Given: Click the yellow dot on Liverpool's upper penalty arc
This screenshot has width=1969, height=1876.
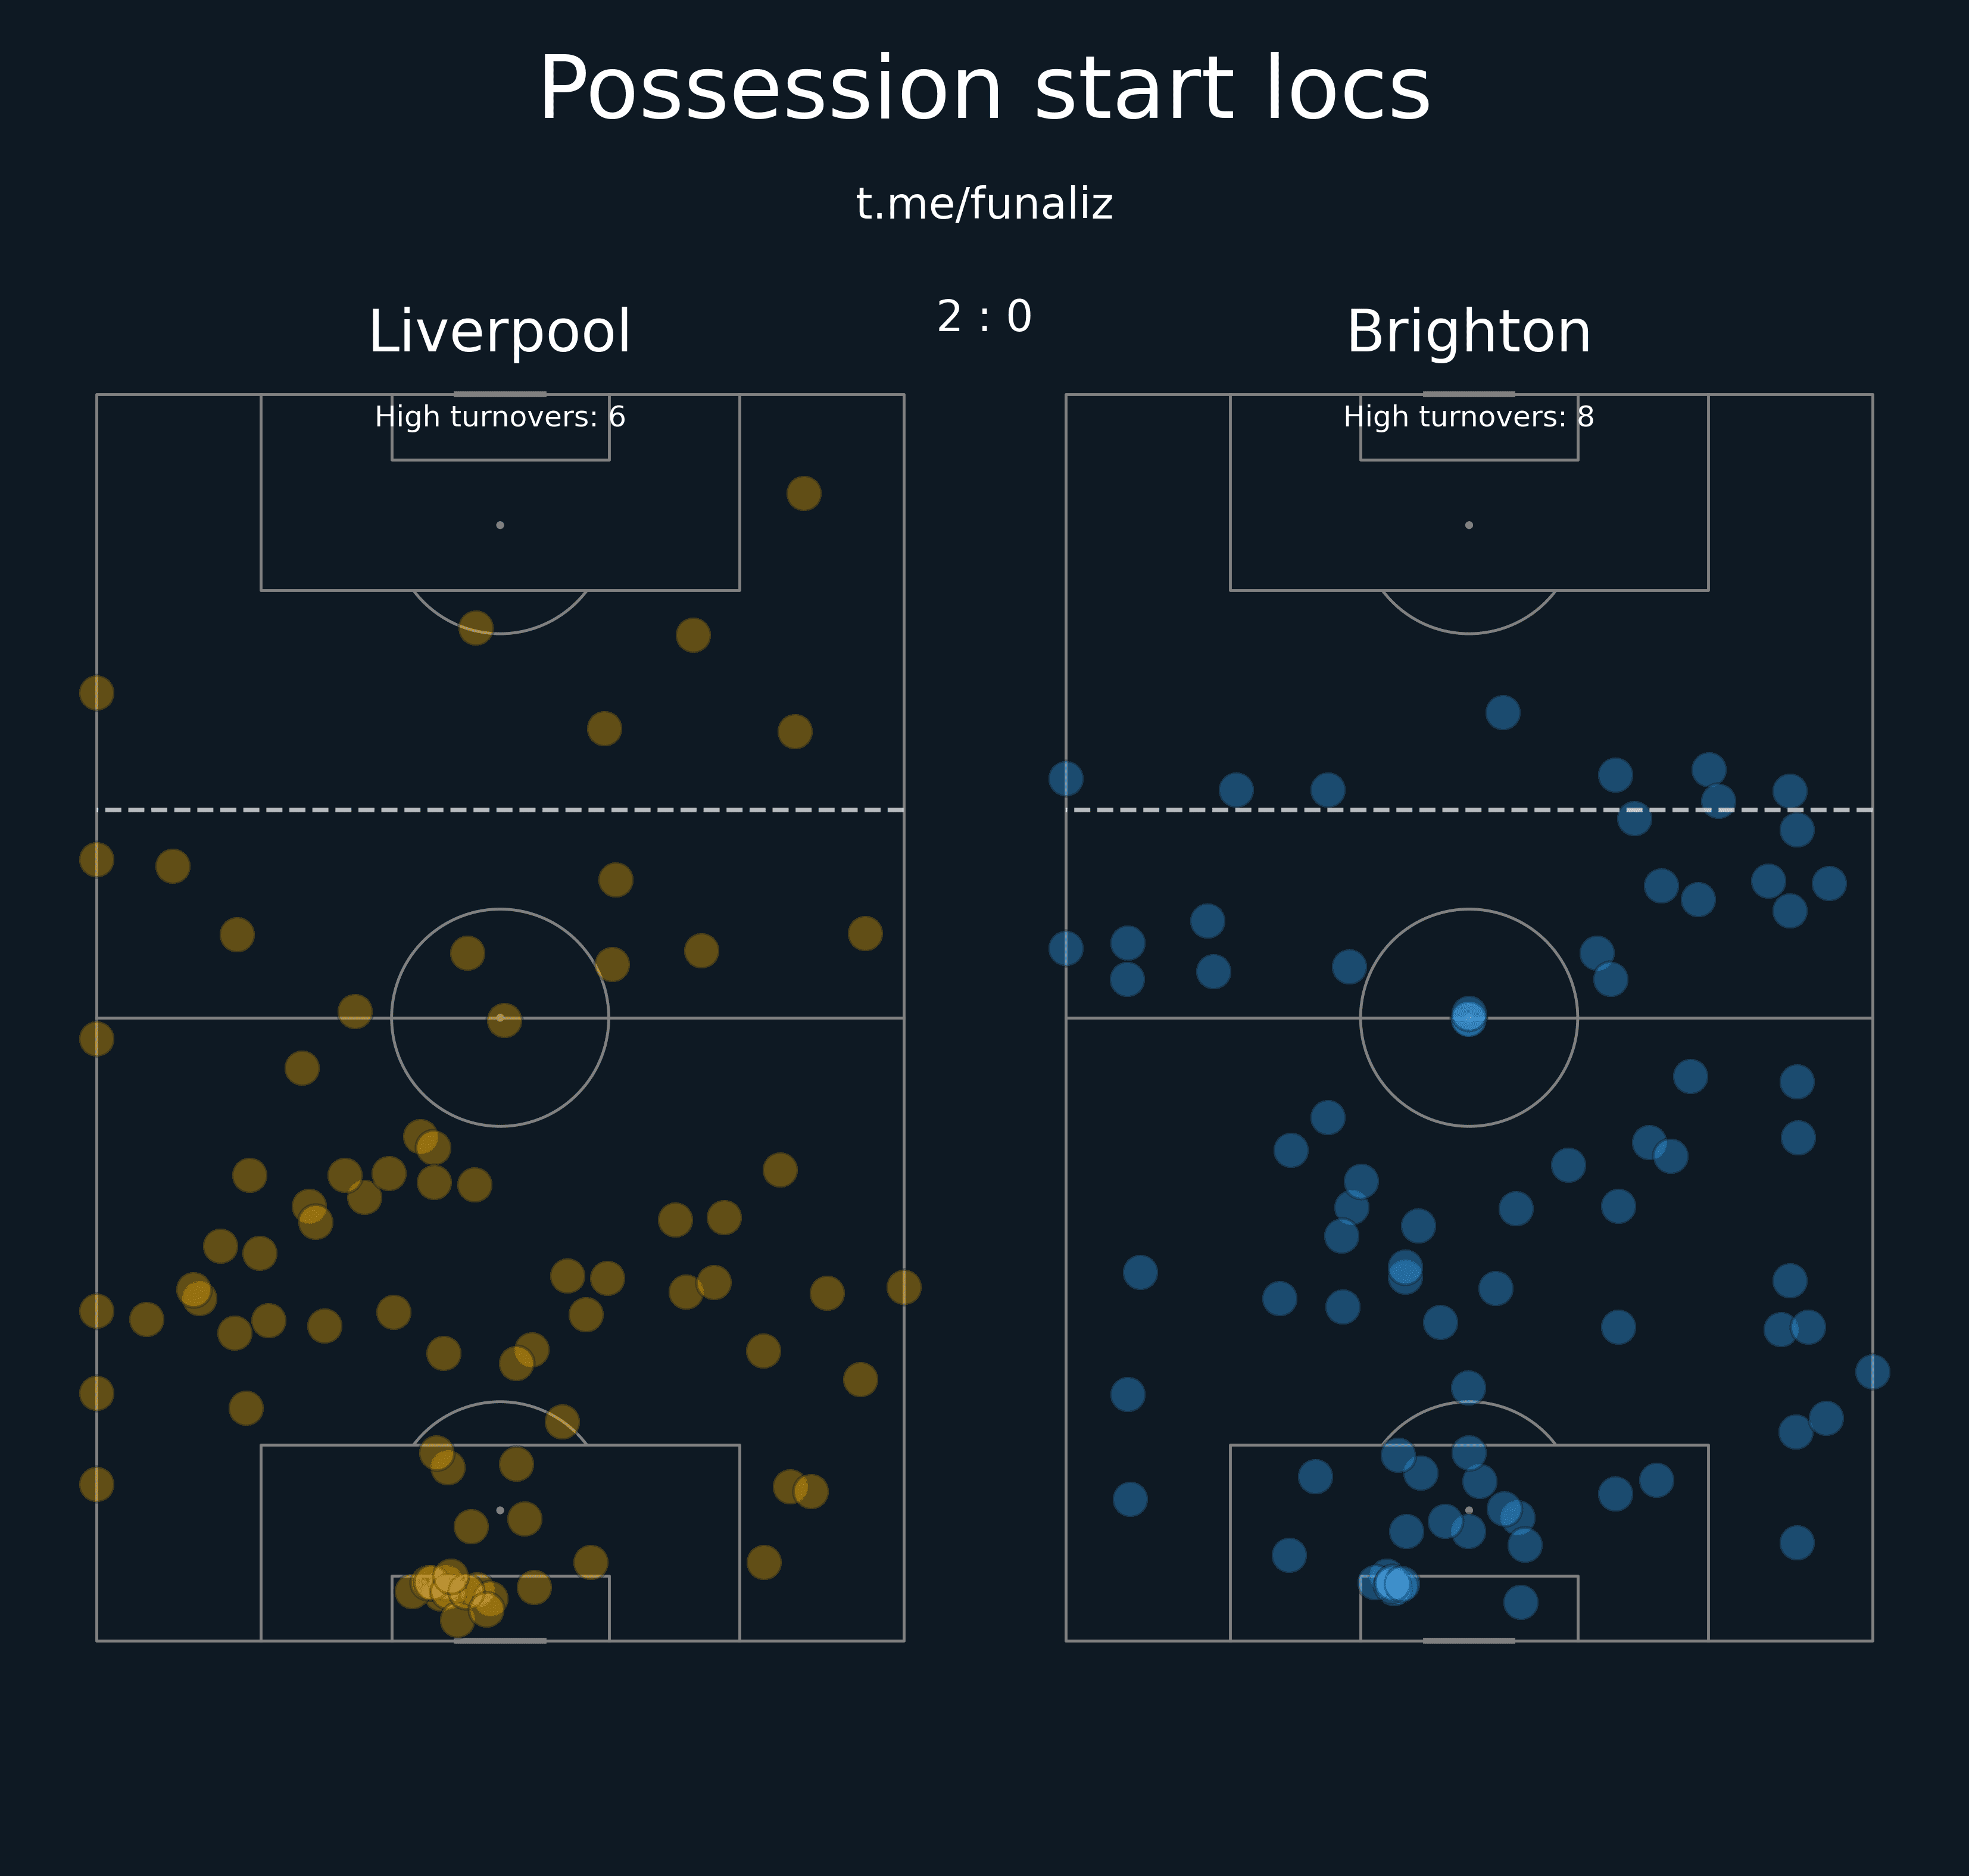Looking at the screenshot, I should coord(476,628).
